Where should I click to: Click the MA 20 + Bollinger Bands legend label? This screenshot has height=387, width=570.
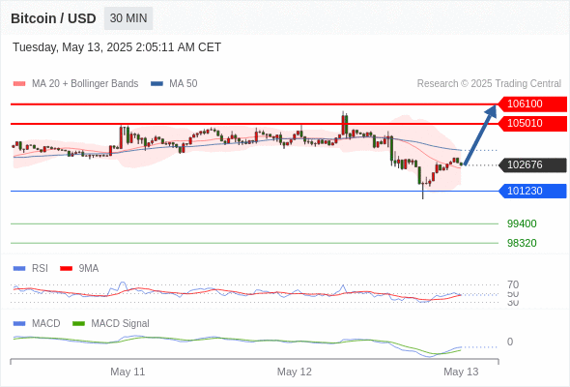[x=85, y=84]
